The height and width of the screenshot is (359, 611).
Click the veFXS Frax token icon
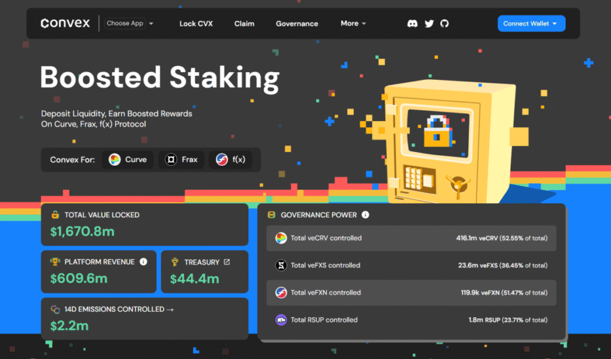[x=281, y=265]
